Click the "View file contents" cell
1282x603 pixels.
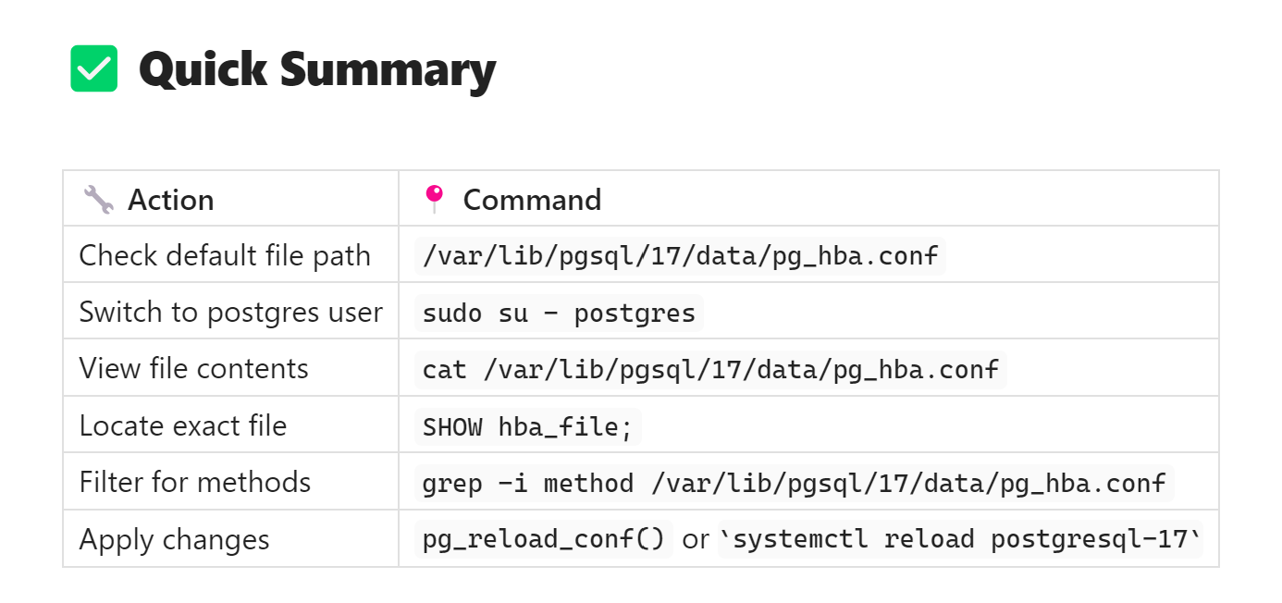193,369
